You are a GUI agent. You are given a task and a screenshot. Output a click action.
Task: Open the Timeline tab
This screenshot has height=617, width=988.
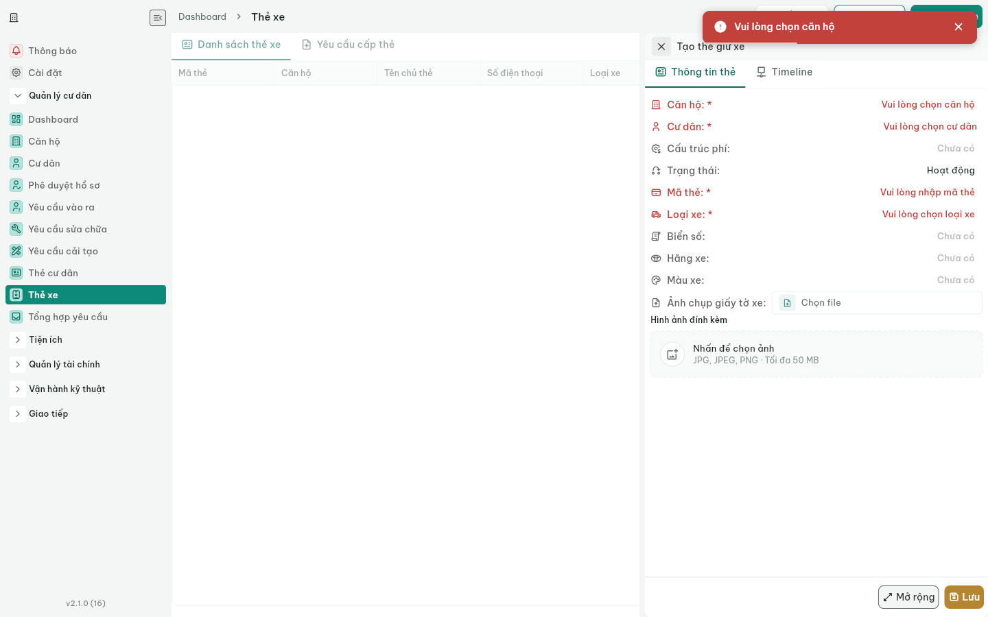[784, 73]
